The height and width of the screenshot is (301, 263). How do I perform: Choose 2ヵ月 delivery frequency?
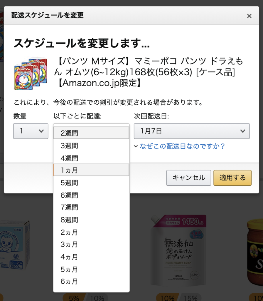pos(91,232)
